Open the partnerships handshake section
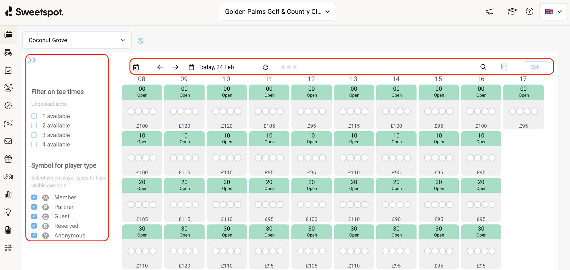Image resolution: width=570 pixels, height=270 pixels. coord(8,176)
